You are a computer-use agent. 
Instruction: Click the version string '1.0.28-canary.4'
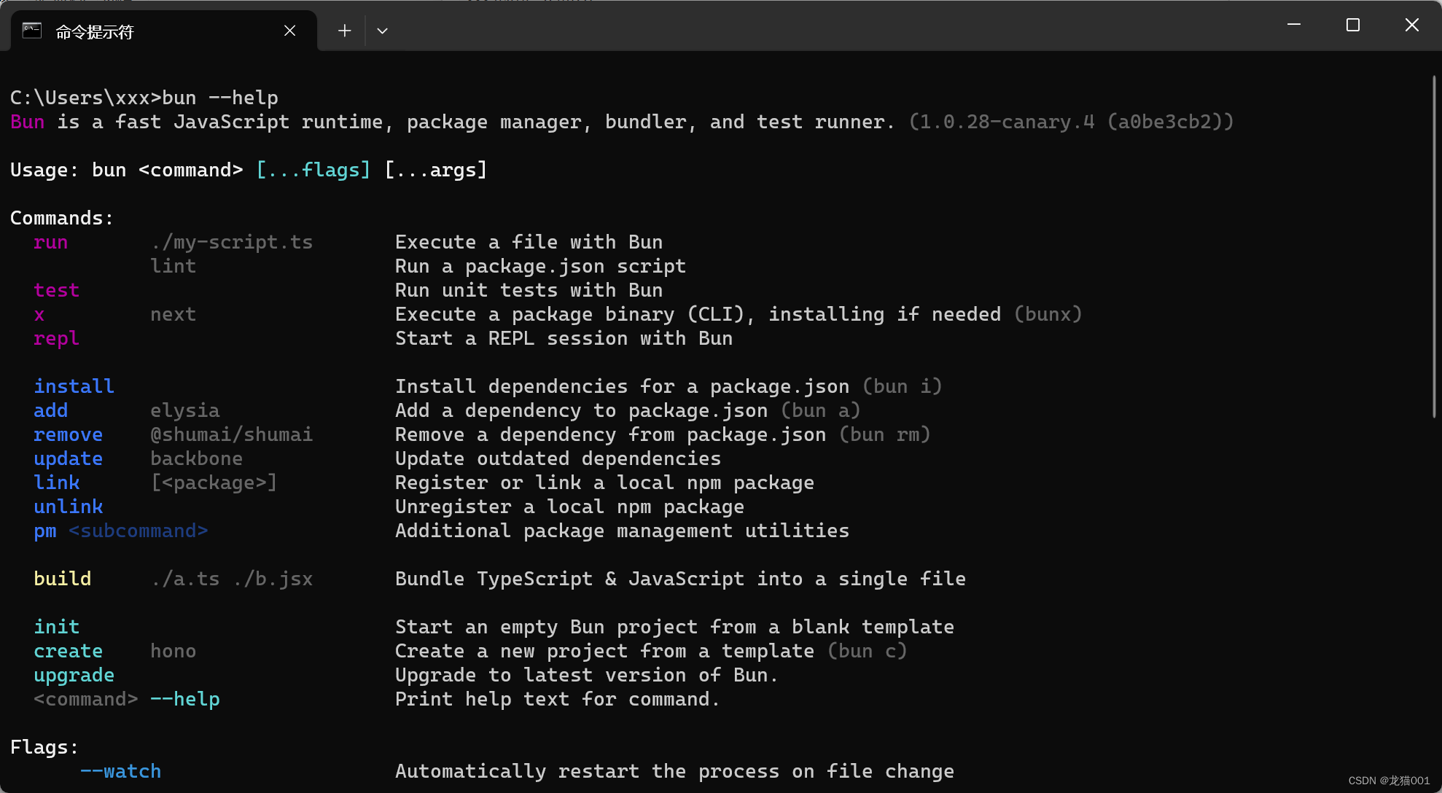[x=1007, y=122]
